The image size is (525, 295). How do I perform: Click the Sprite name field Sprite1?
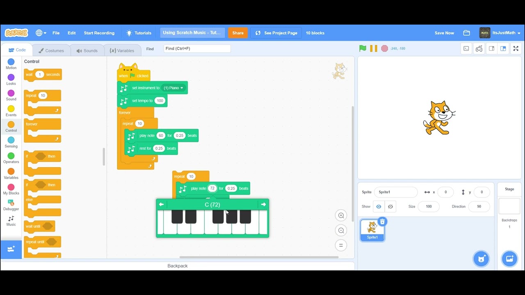tap(396, 192)
